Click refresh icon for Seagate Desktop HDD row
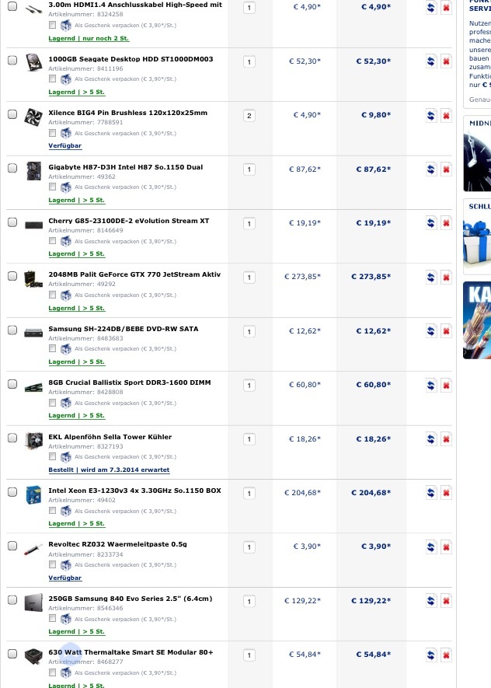 431,61
